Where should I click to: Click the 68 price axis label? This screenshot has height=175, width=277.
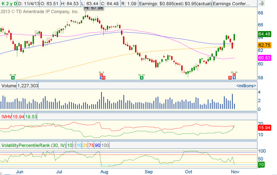pyautogui.click(x=261, y=13)
